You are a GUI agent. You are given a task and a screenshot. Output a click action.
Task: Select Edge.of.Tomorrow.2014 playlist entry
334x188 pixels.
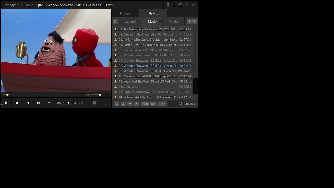pos(152,92)
